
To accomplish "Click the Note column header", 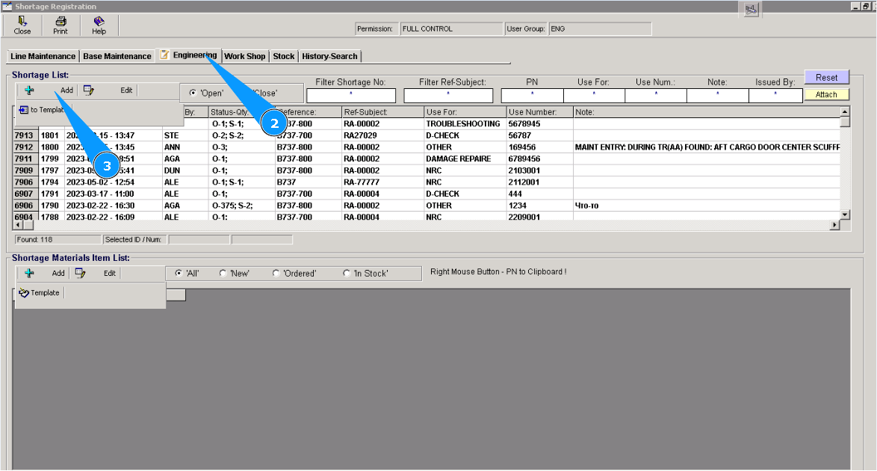I will 707,112.
